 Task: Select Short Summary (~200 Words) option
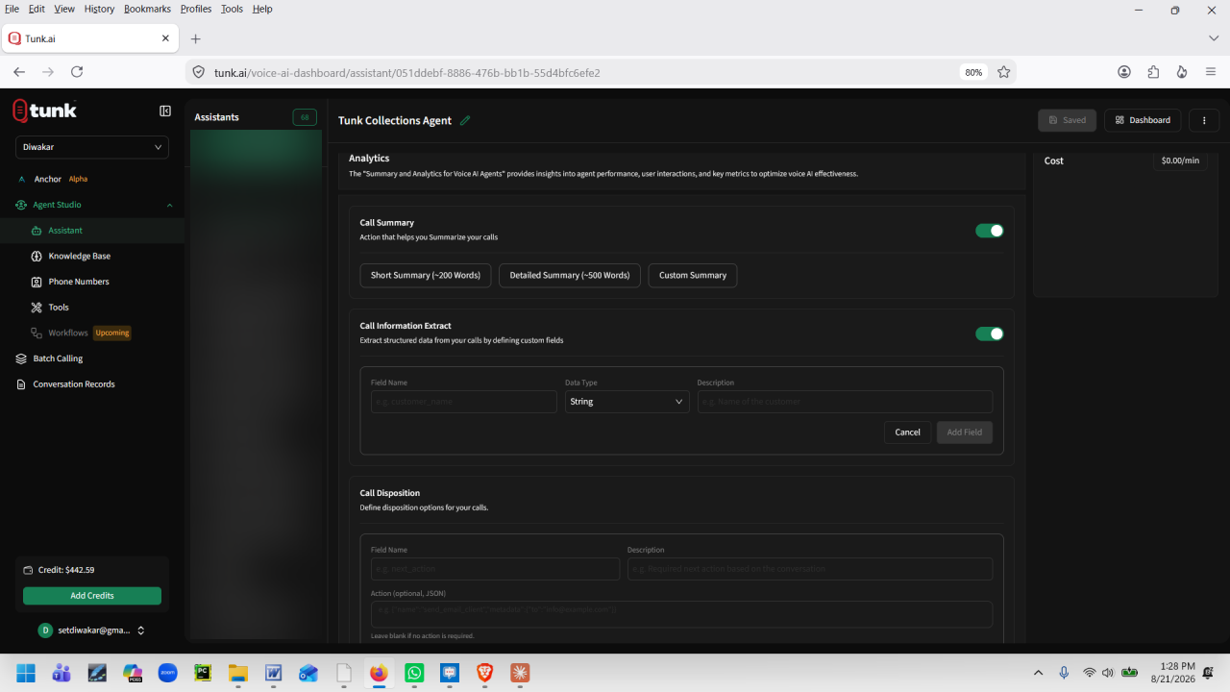[x=426, y=275]
